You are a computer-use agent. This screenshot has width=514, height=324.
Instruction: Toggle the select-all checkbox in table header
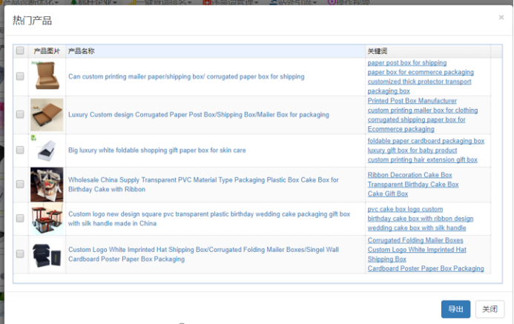(20, 51)
